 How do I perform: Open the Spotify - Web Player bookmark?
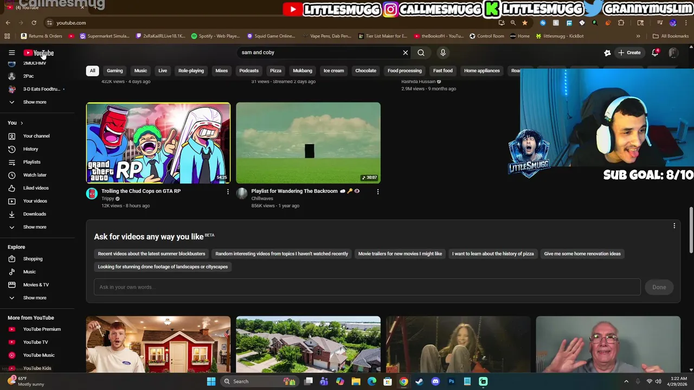coord(215,36)
